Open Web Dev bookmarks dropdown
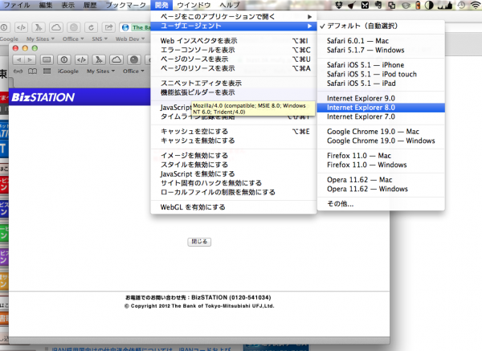 coord(130,39)
